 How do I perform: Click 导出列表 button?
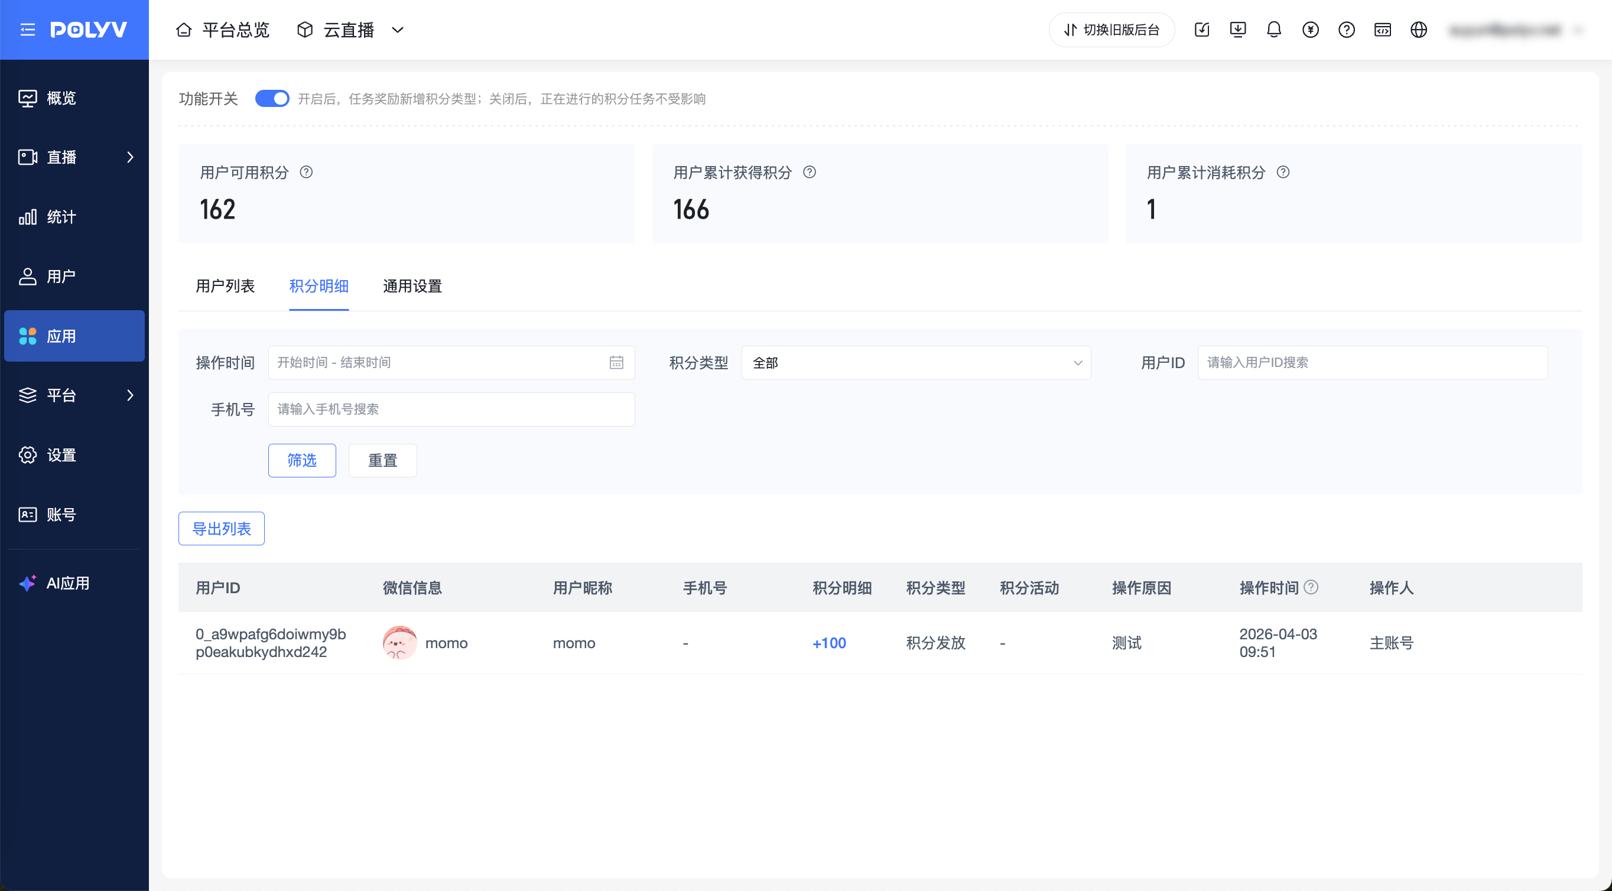222,529
